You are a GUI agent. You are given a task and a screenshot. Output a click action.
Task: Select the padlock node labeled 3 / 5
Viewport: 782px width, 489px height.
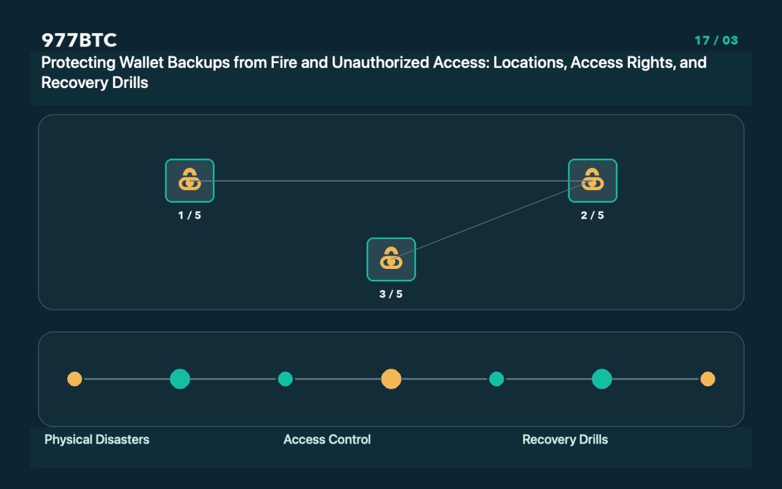391,259
